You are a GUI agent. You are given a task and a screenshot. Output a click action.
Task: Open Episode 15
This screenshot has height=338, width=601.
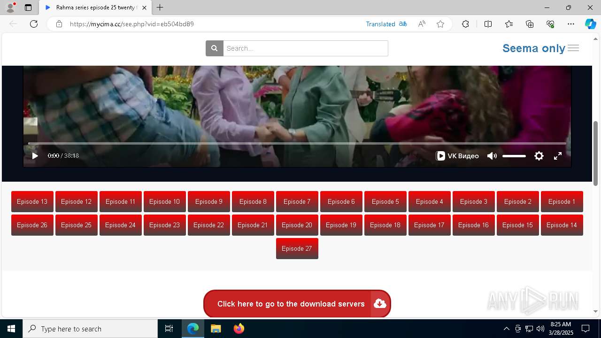coord(518,225)
